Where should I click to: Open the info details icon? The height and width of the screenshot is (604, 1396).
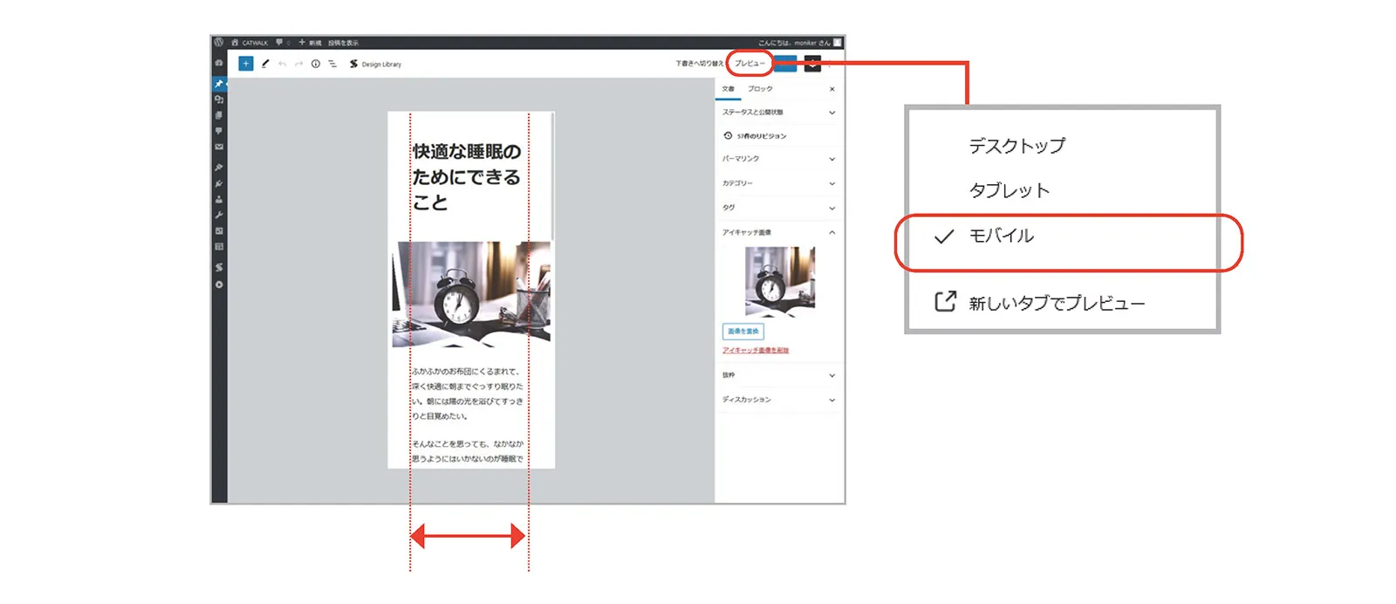click(x=316, y=64)
